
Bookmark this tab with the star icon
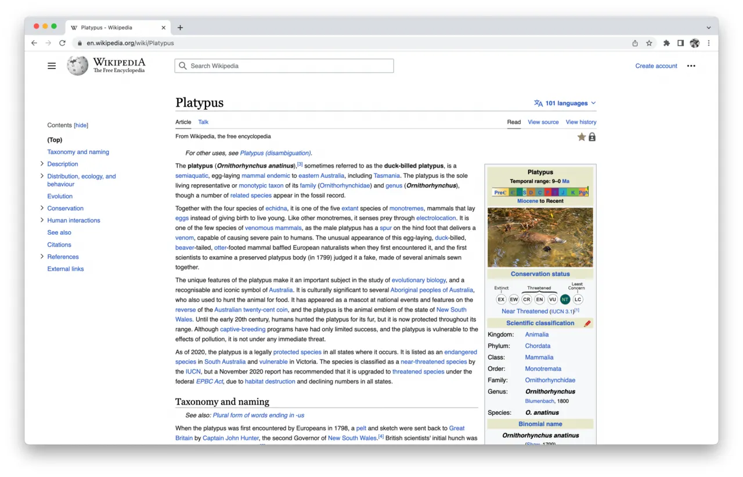click(649, 43)
